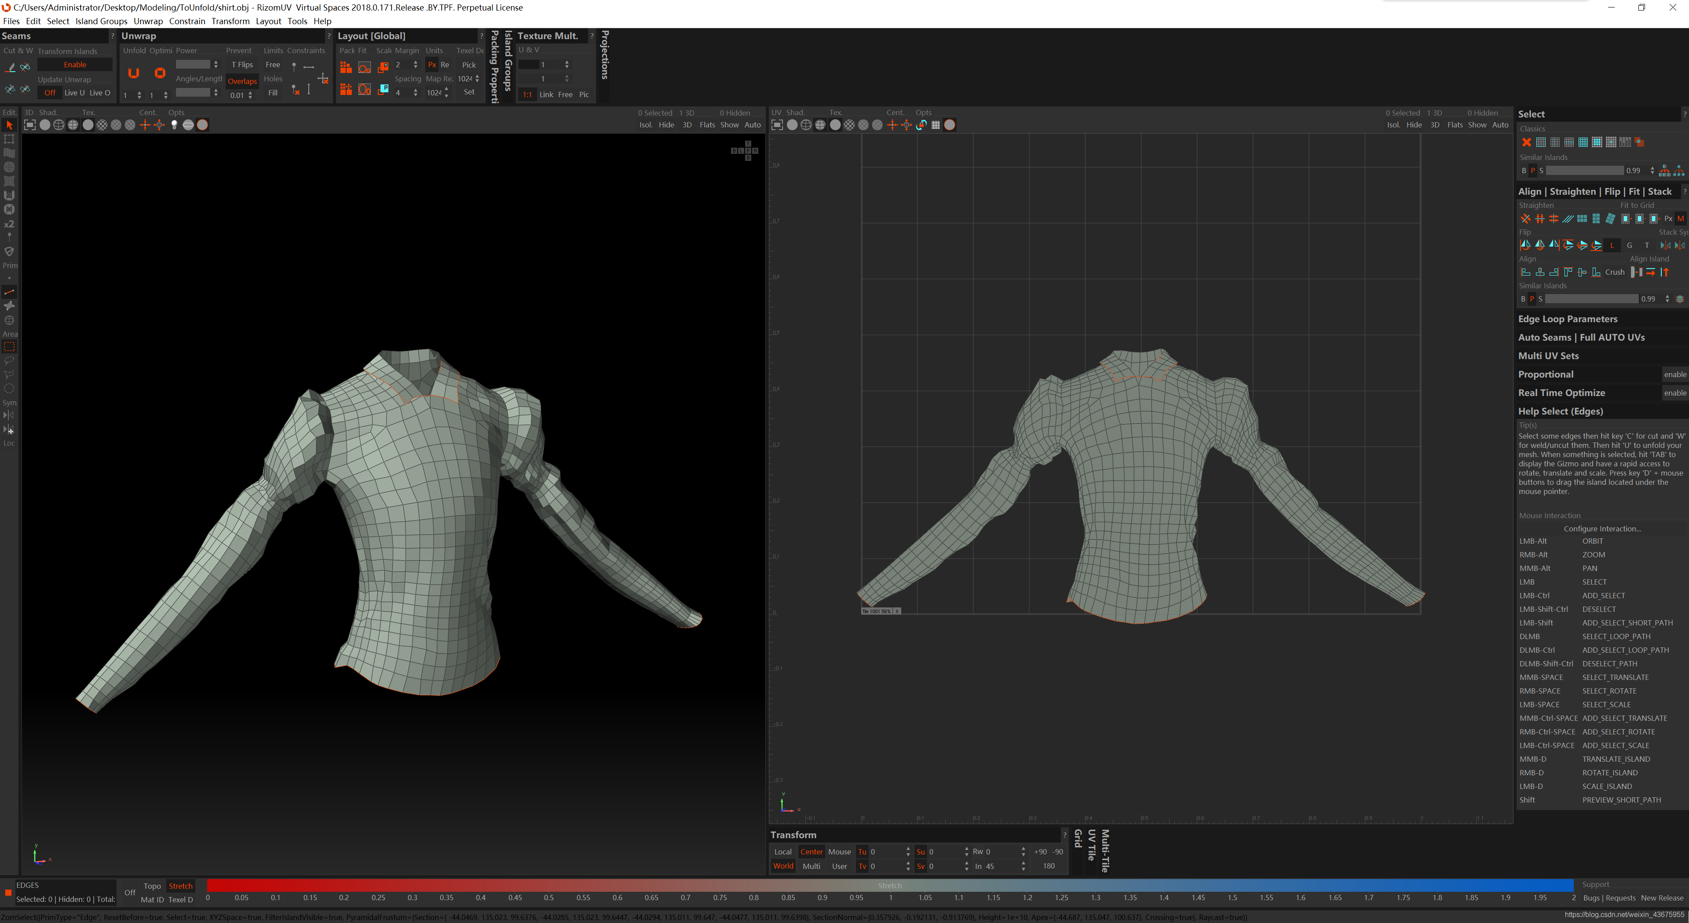Viewport: 1689px width, 923px height.
Task: Click the wireframe sphere shading icon in 3D toolbar
Action: click(x=59, y=124)
